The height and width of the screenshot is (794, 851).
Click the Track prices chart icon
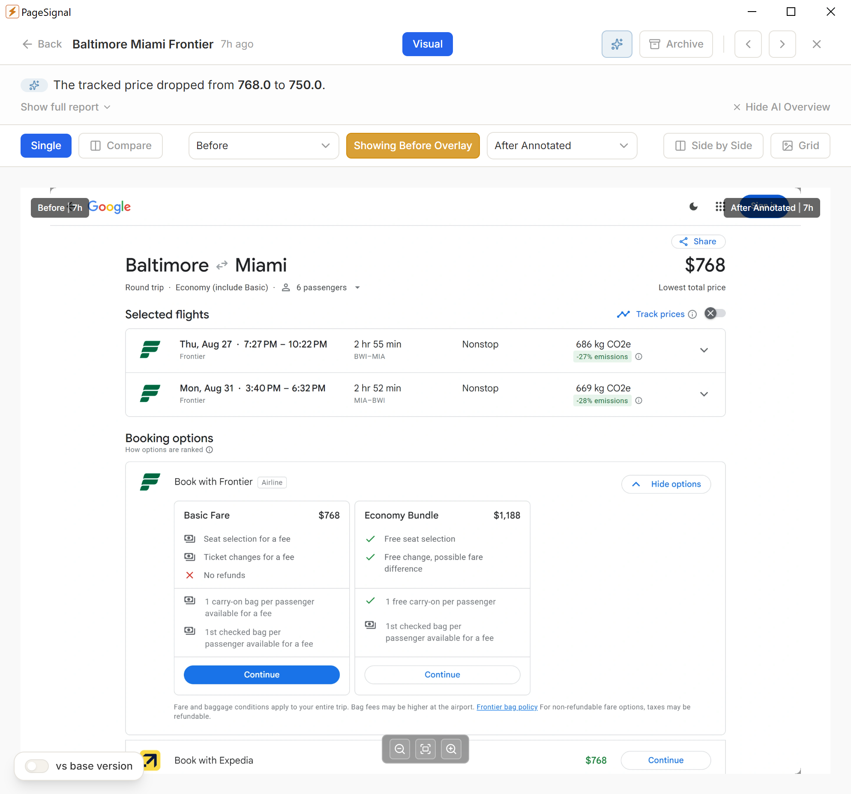[x=623, y=314]
